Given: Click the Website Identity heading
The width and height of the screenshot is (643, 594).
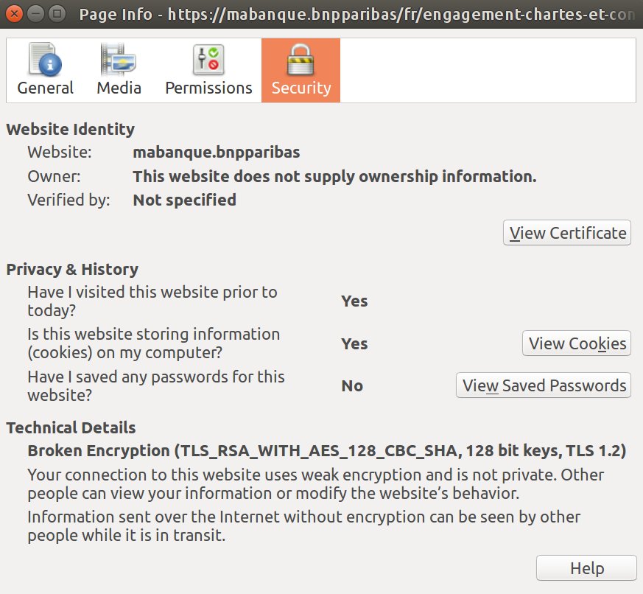Looking at the screenshot, I should (71, 129).
